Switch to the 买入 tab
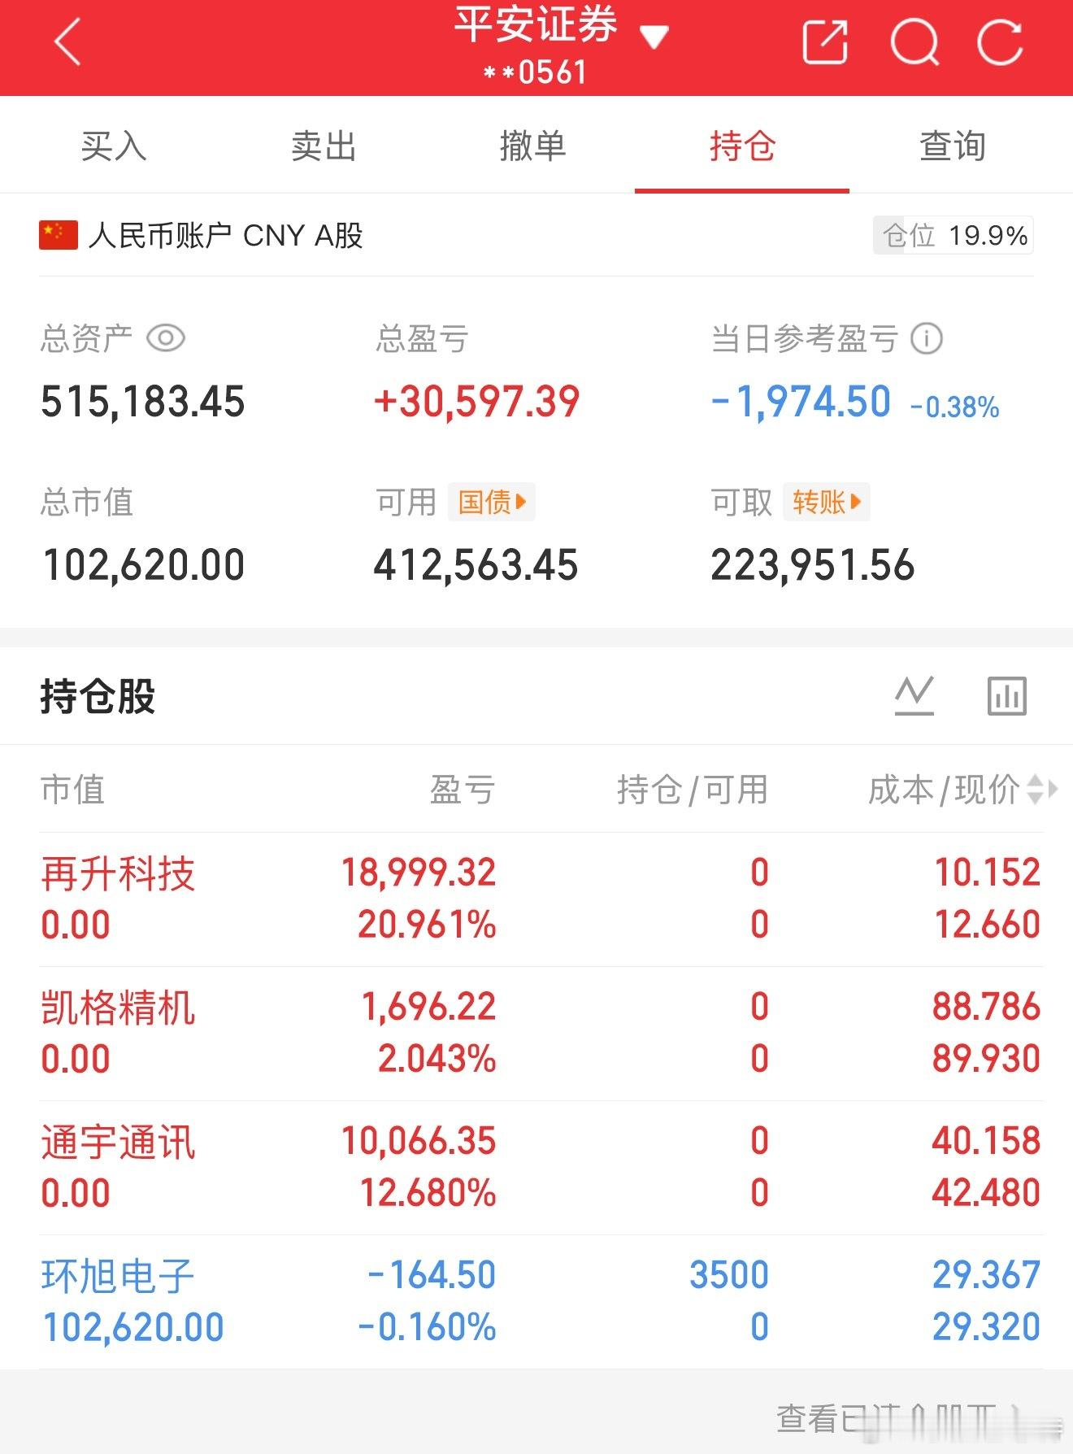The image size is (1073, 1454). (114, 146)
